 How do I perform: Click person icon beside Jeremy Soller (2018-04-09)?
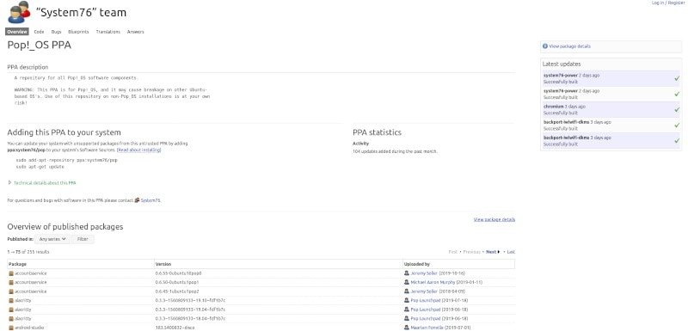point(407,291)
